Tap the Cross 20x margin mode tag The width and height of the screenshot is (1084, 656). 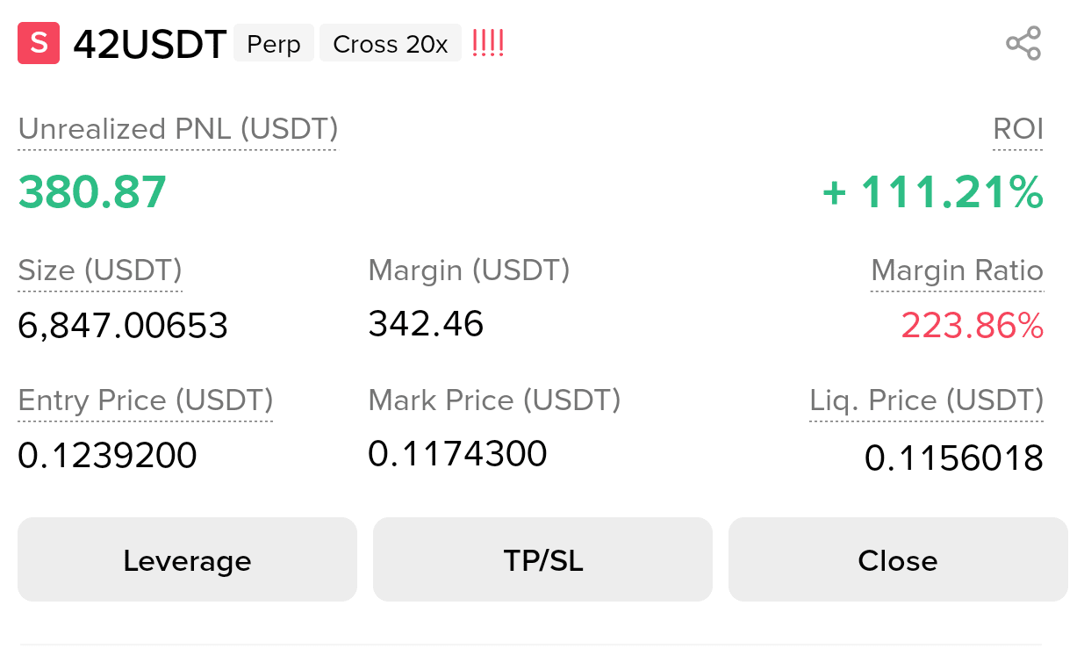coord(391,44)
